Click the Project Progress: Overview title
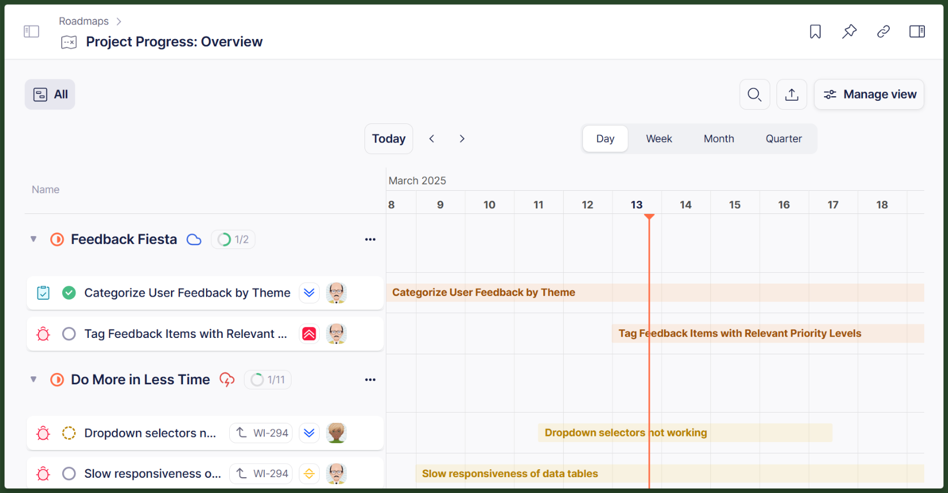The width and height of the screenshot is (948, 493). coord(174,42)
